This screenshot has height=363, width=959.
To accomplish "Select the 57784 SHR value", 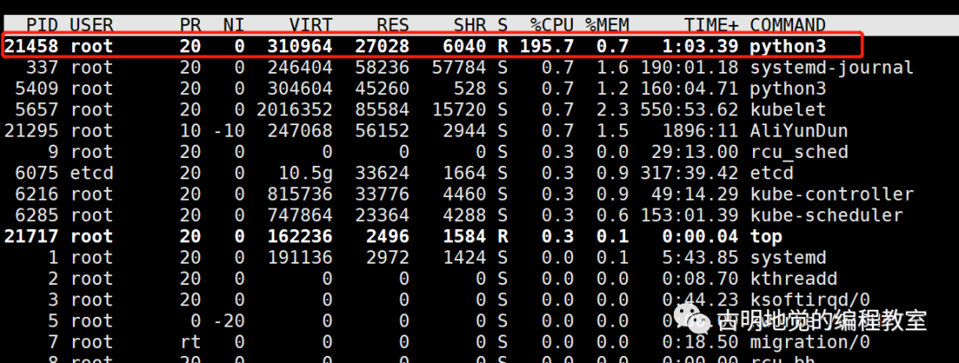I will pyautogui.click(x=459, y=67).
